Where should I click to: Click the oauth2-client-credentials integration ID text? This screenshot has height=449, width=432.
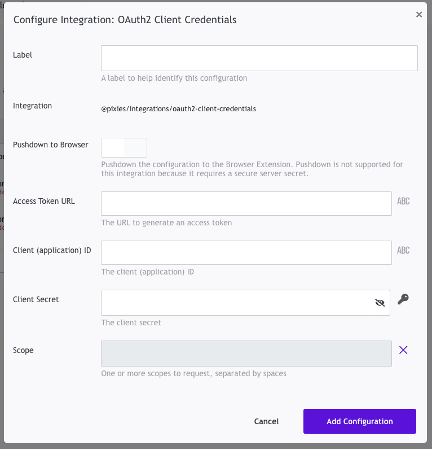[x=178, y=108]
